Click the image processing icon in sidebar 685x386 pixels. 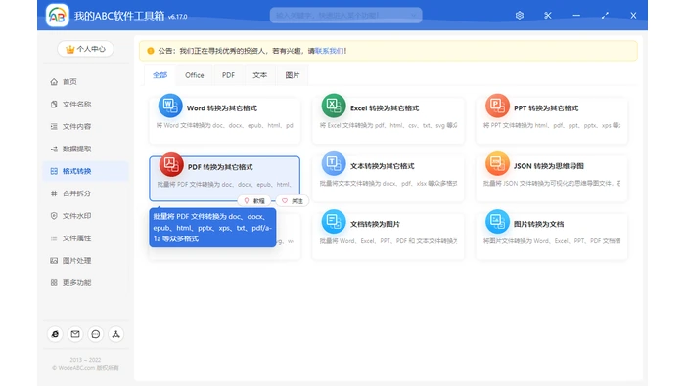click(54, 260)
